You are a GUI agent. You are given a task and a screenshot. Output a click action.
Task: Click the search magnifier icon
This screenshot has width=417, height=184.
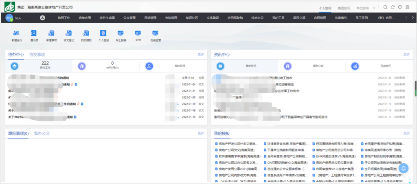point(385,7)
